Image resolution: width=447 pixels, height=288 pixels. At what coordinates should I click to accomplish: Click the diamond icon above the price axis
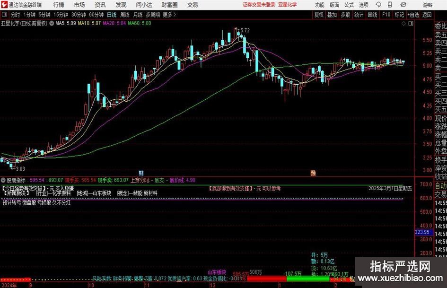(403, 24)
